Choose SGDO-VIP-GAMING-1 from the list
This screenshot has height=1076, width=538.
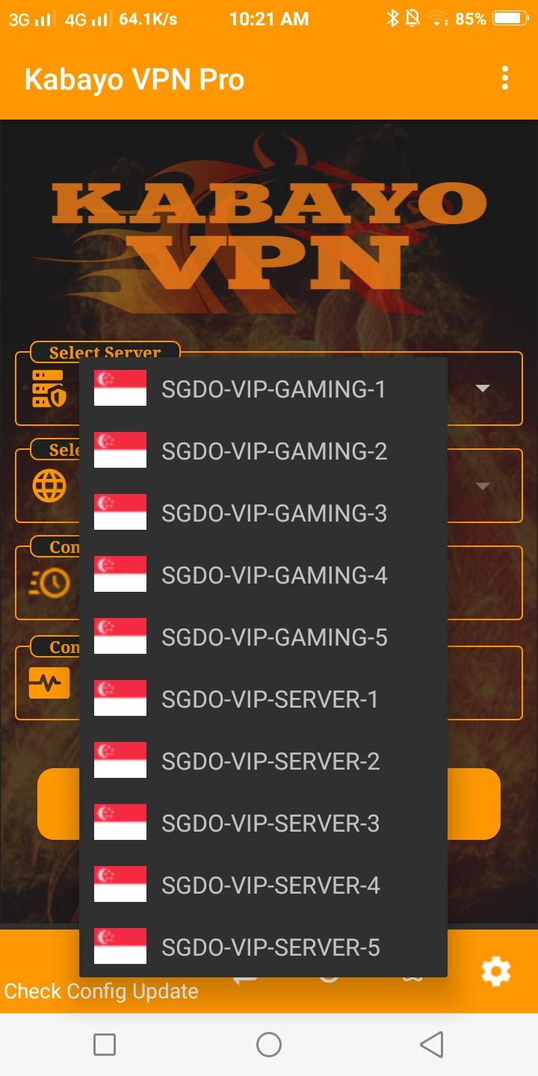point(263,389)
